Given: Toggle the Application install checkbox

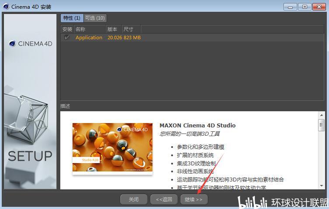Looking at the screenshot, I should point(67,38).
